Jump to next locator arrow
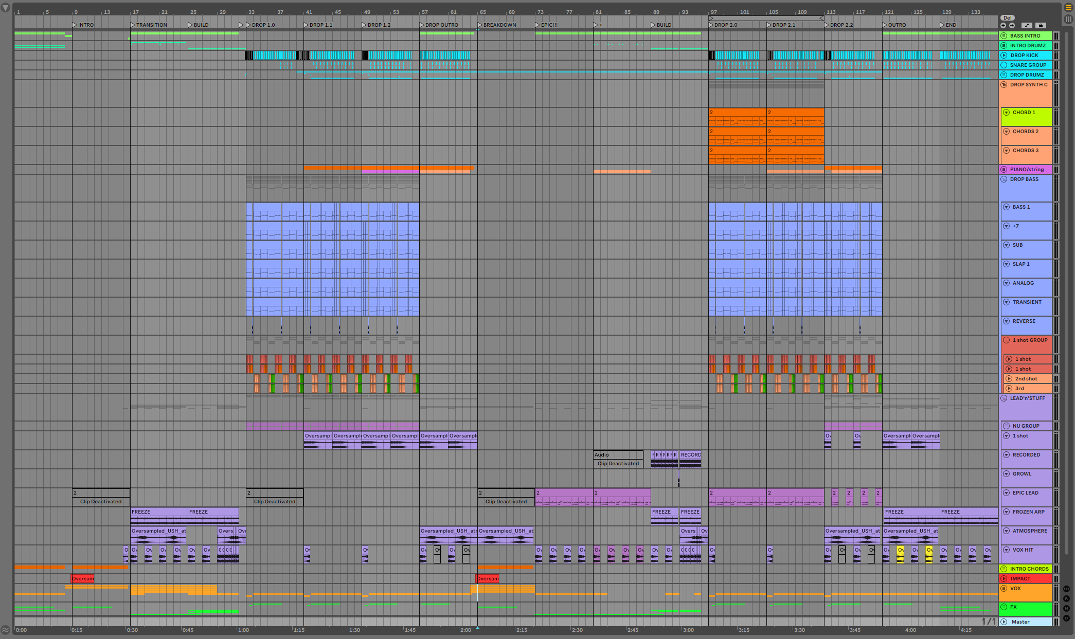 coord(1012,25)
